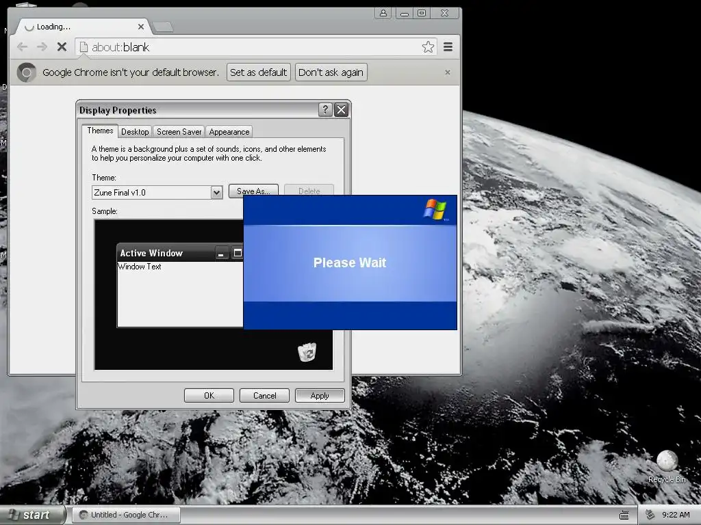Screen dimensions: 701x525
Task: Expand the Theme dropdown list
Action: (216, 192)
